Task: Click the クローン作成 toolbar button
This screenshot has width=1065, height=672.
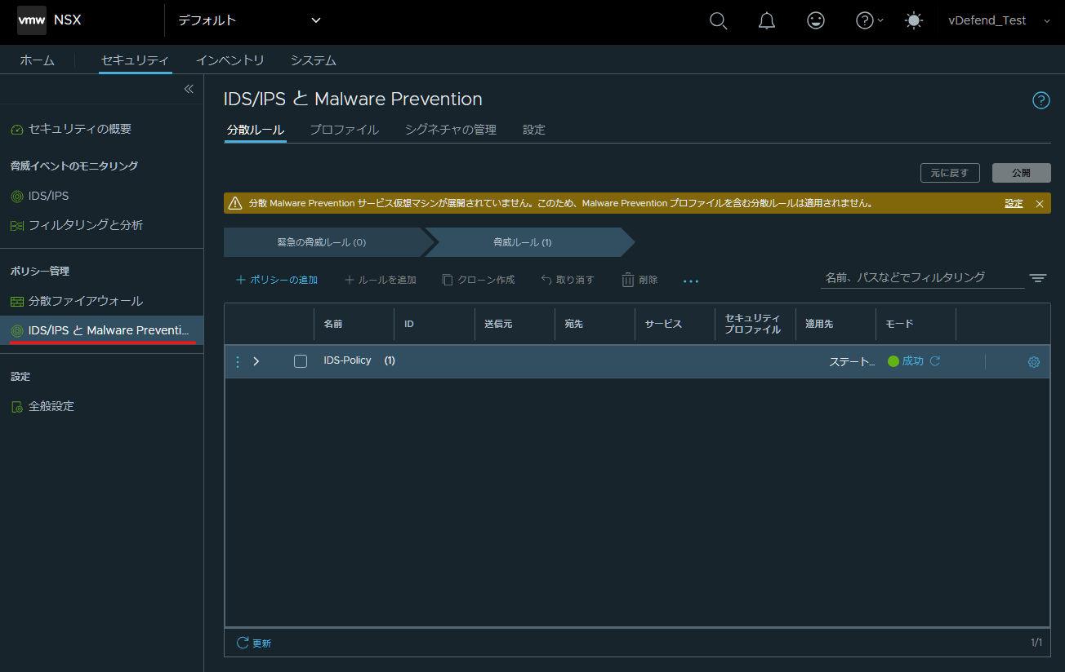Action: 479,280
